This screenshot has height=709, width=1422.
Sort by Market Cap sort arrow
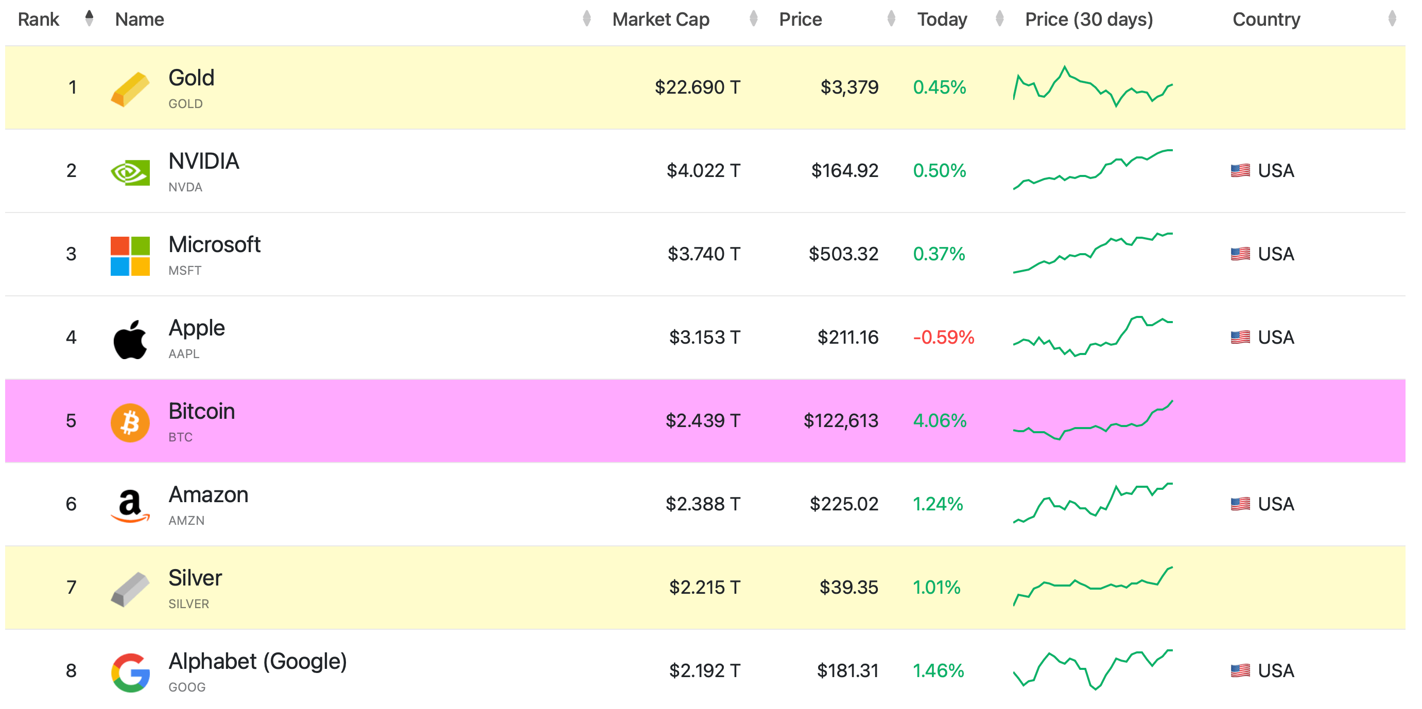(x=754, y=19)
